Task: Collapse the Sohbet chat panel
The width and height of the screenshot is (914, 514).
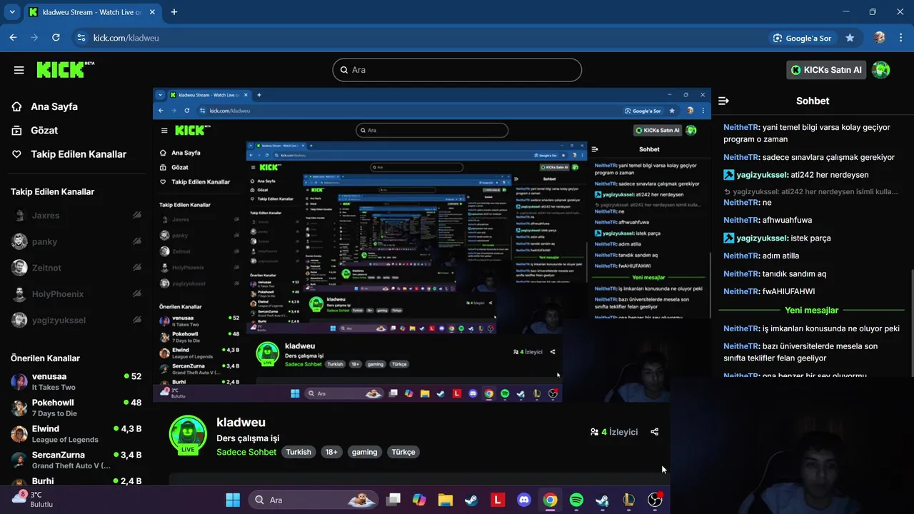Action: 723,101
